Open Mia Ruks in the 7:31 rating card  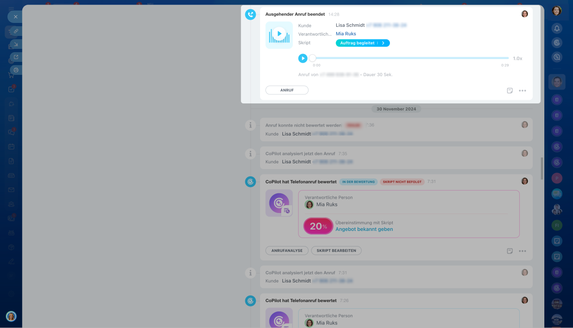click(327, 204)
